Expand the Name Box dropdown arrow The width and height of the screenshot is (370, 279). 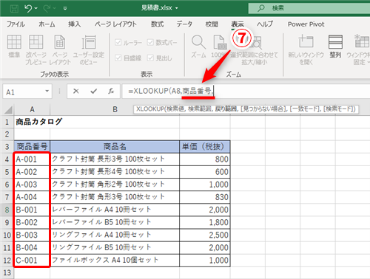[47, 92]
